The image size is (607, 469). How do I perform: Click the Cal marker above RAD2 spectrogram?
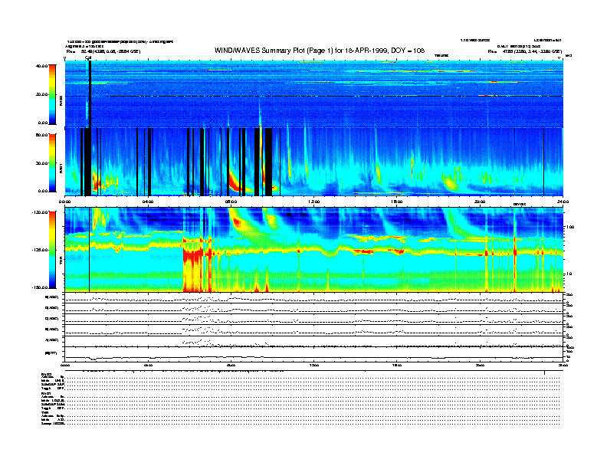(88, 58)
